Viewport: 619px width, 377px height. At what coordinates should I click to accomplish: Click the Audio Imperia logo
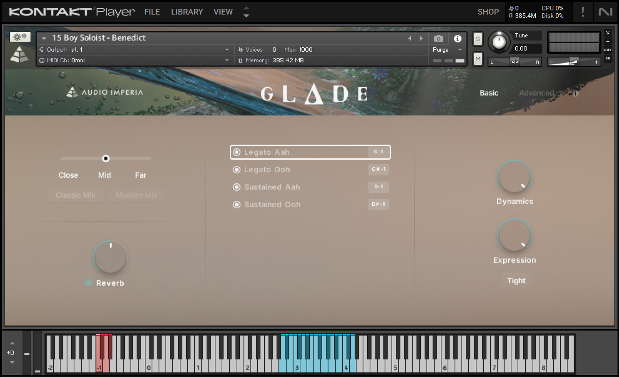tap(105, 92)
